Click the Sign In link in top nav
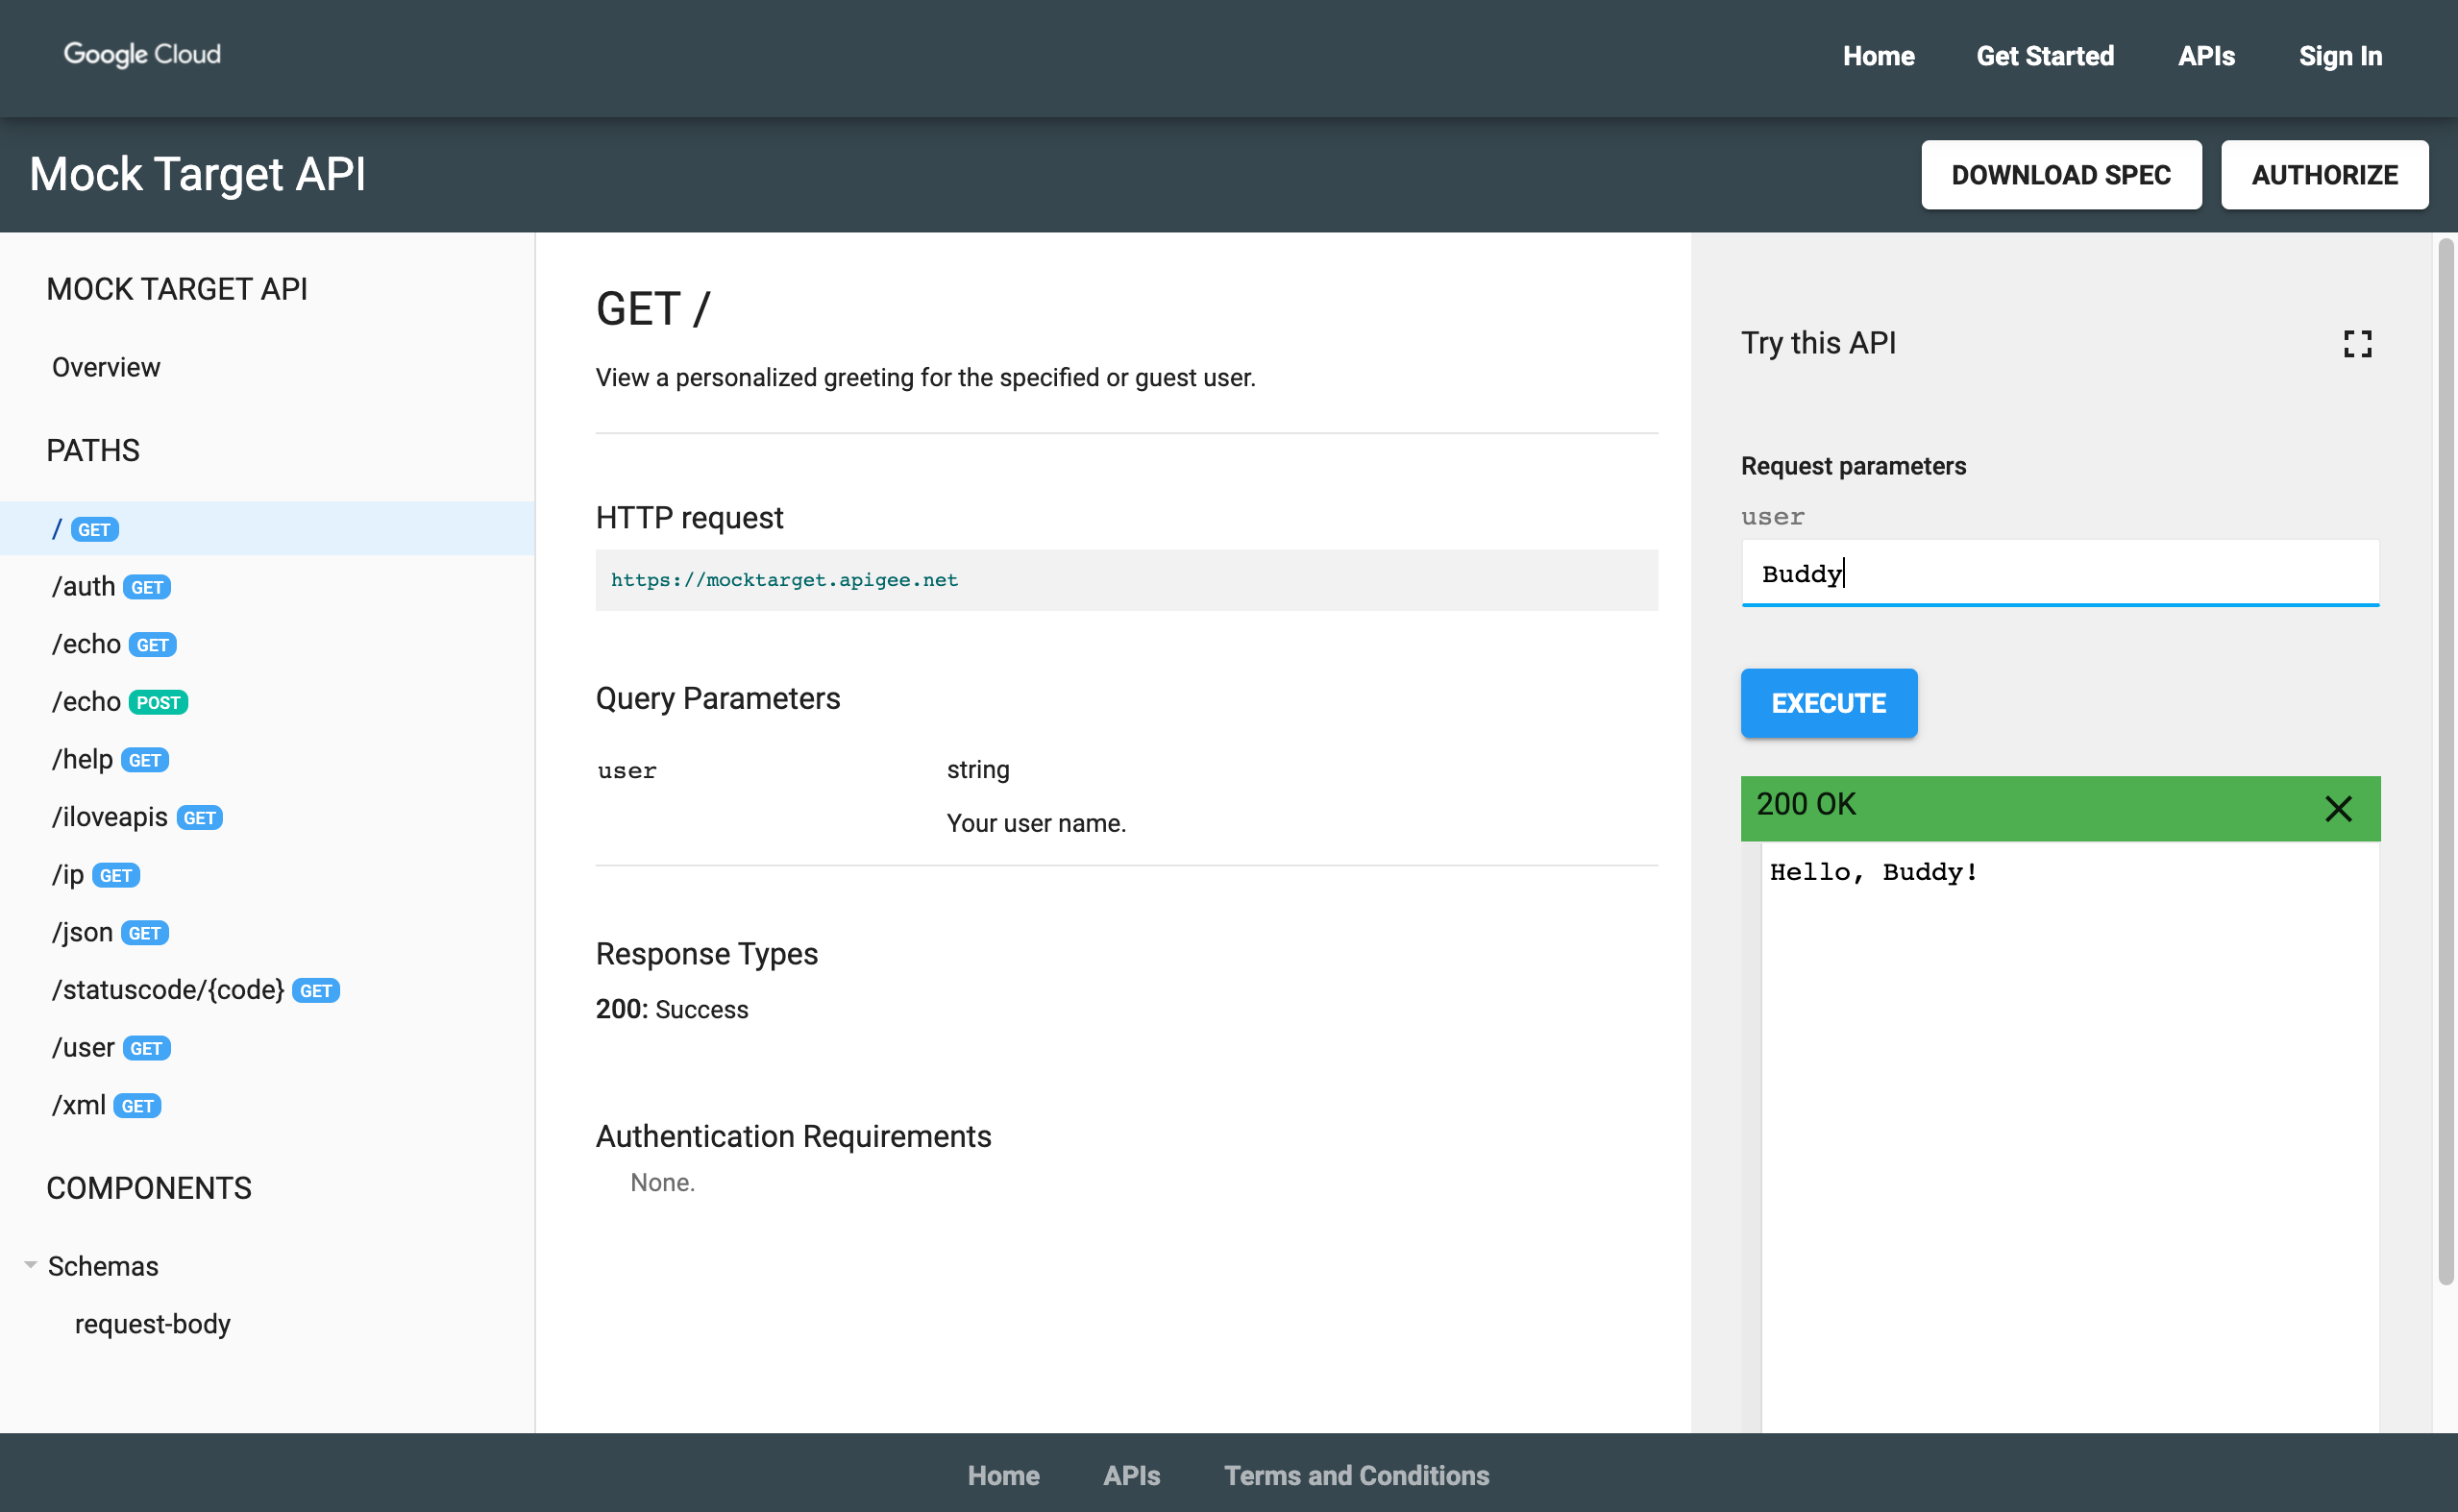 2342,56
